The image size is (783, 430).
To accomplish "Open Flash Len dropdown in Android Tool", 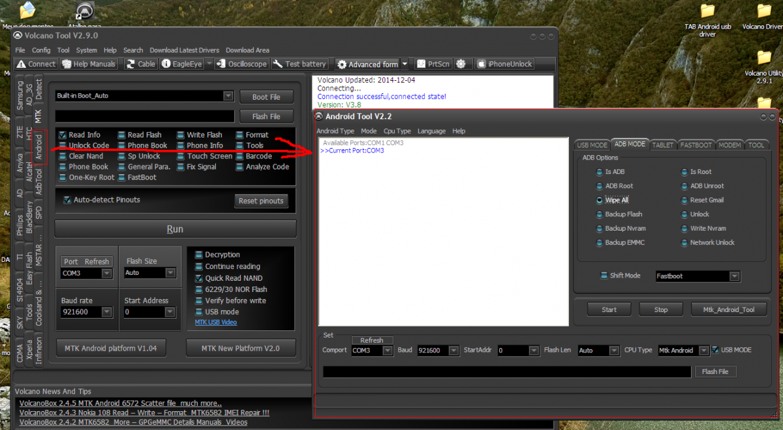I will 614,351.
